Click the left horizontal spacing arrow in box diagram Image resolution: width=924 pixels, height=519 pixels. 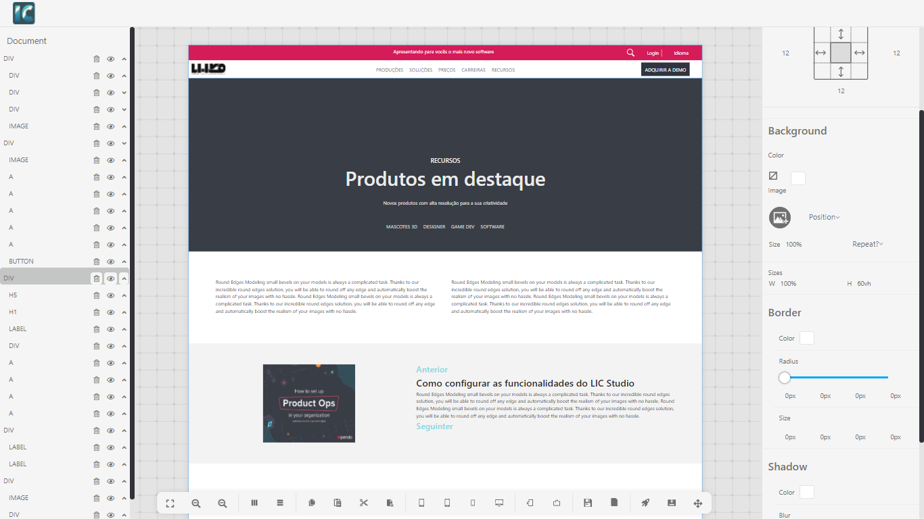821,53
